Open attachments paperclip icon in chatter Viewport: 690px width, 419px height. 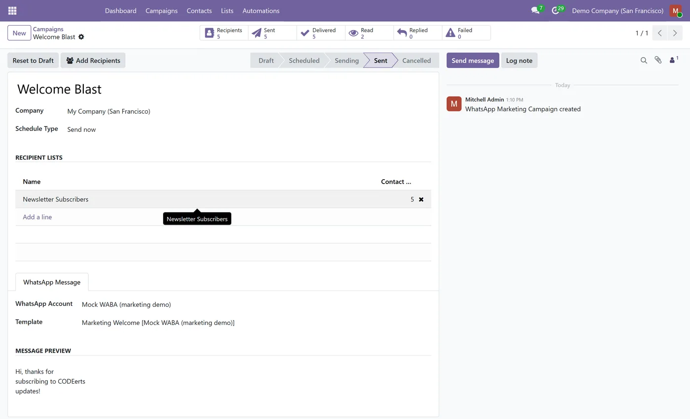tap(658, 60)
